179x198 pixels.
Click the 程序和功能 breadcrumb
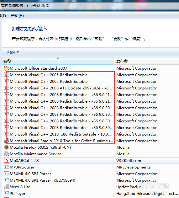[x=41, y=6]
